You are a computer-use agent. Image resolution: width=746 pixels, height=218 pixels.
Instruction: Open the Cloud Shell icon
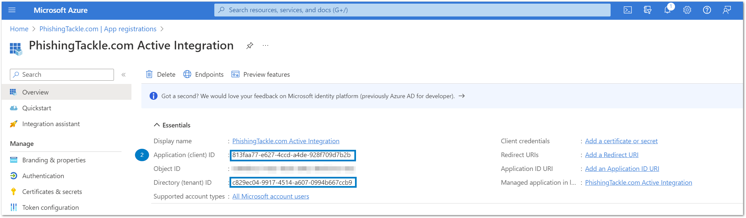[628, 10]
